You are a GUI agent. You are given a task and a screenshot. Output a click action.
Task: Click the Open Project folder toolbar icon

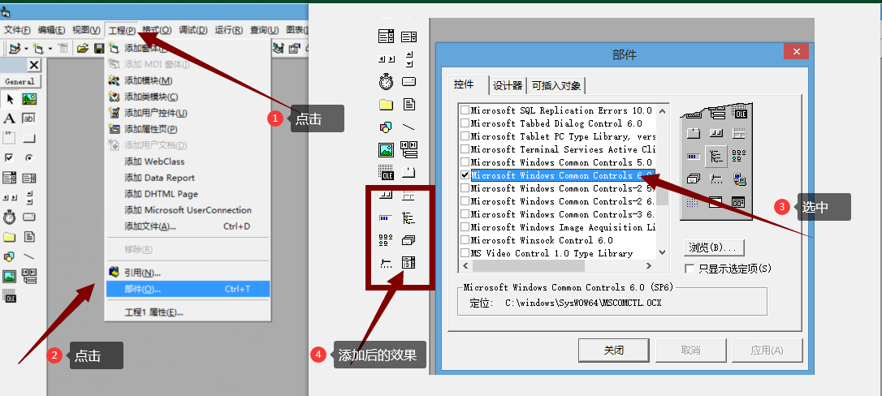coord(83,49)
